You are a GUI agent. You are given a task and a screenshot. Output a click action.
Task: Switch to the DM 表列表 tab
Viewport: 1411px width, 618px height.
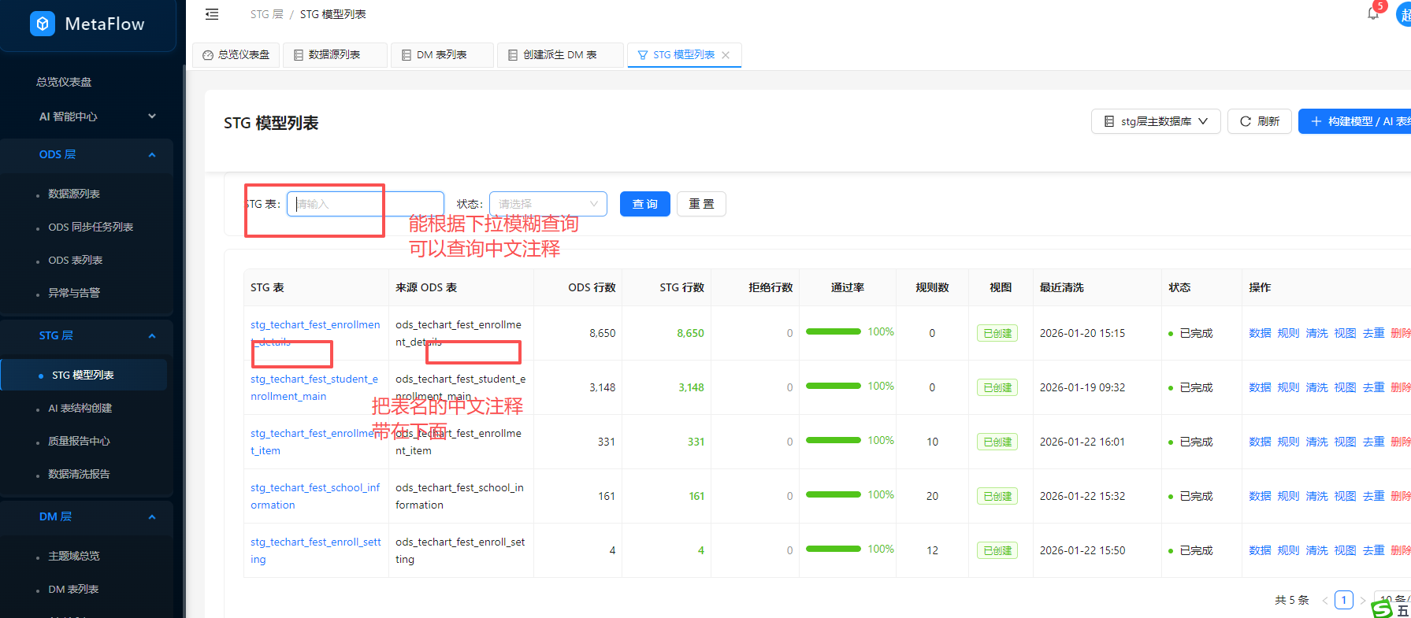[x=441, y=55]
